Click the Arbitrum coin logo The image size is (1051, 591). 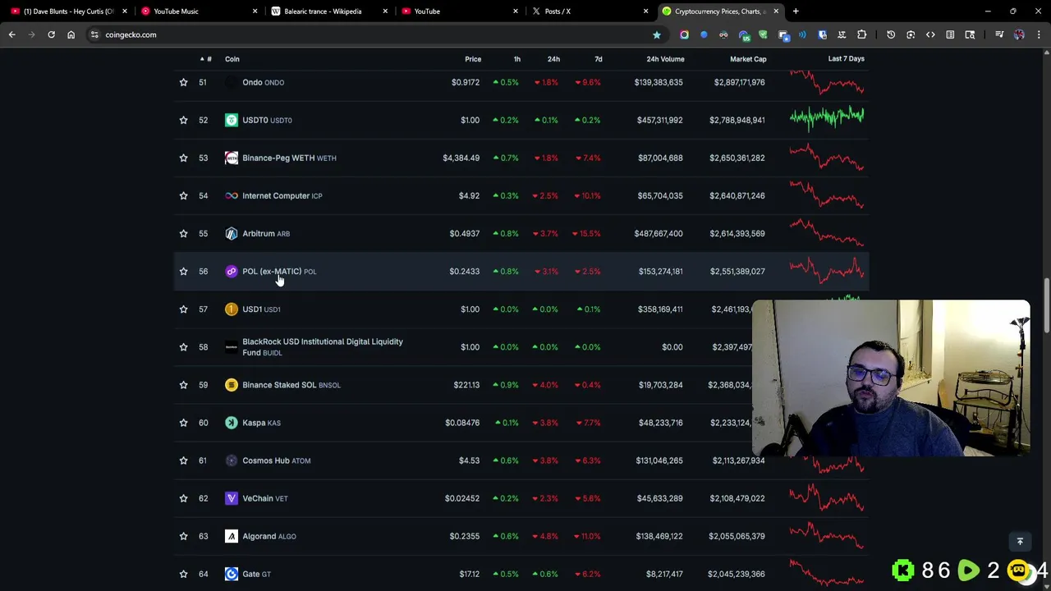point(232,233)
